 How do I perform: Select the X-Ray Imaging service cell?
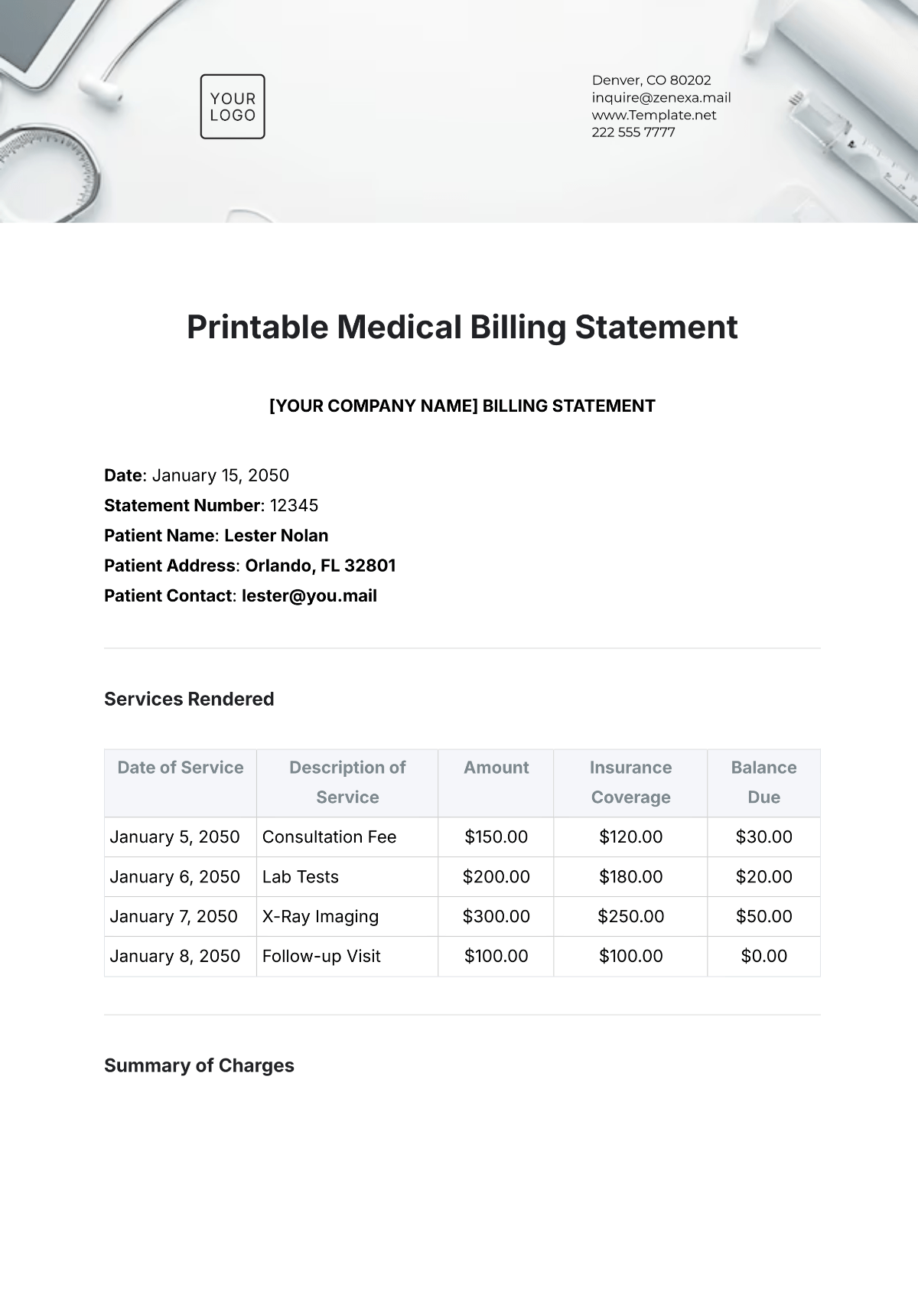click(347, 917)
